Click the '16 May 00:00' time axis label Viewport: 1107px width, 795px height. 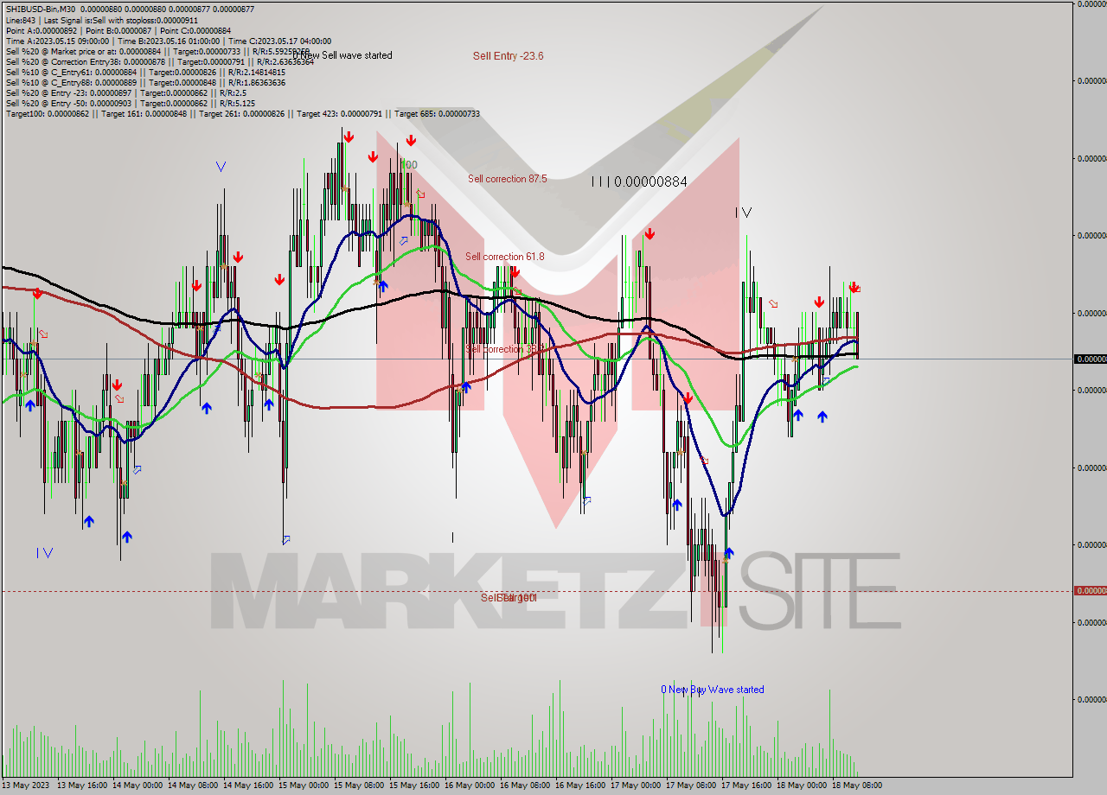coord(469,785)
